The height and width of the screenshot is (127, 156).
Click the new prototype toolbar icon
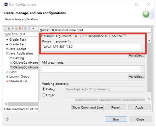[x=9, y=29]
